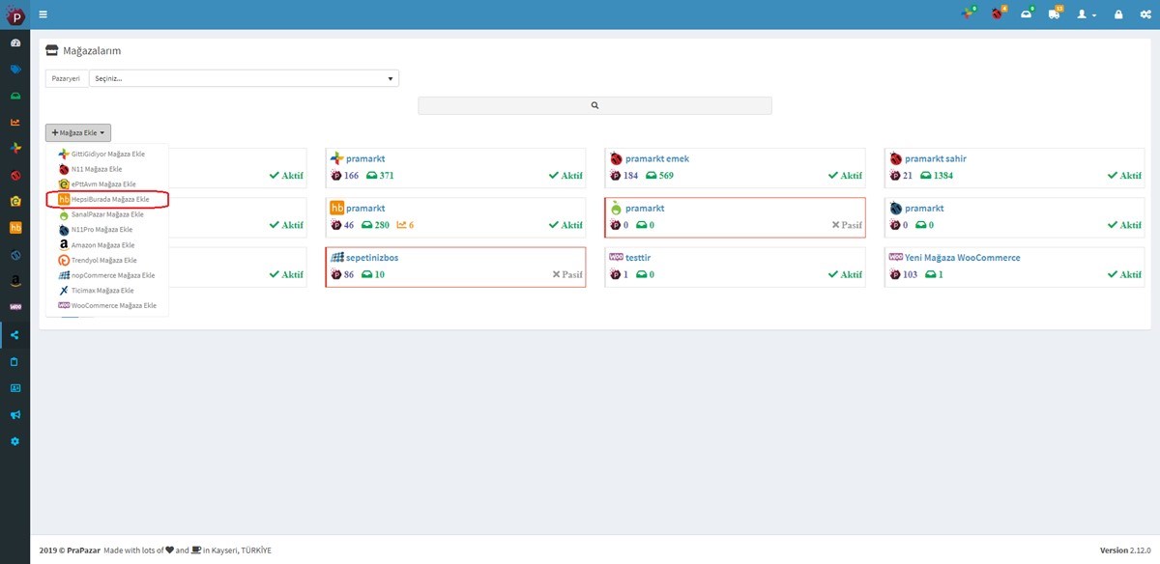The image size is (1160, 564).
Task: Open the megaphone announcements sidebar icon
Action: tap(14, 414)
